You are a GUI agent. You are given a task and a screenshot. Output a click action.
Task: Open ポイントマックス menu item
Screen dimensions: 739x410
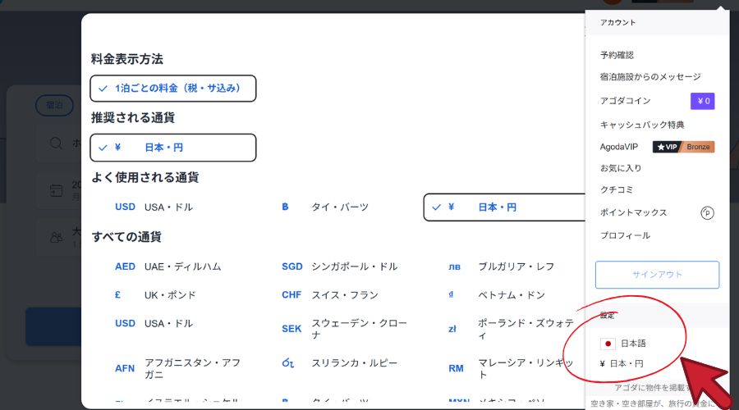point(633,212)
